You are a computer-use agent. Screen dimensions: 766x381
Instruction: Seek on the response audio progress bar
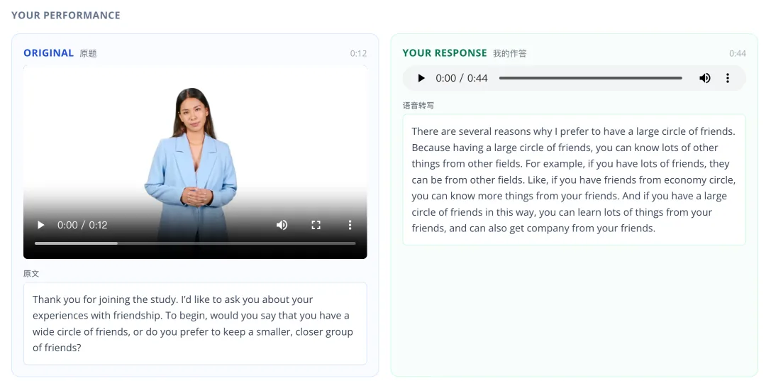tap(590, 78)
